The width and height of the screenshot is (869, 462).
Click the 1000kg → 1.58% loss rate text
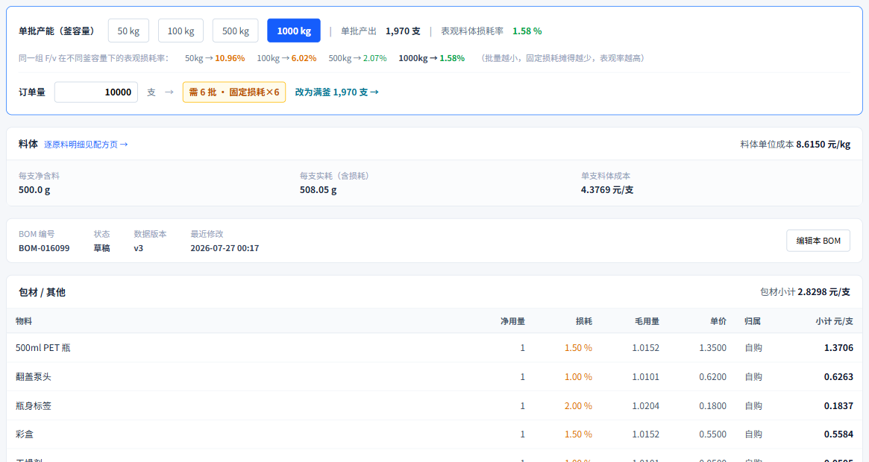(x=432, y=58)
